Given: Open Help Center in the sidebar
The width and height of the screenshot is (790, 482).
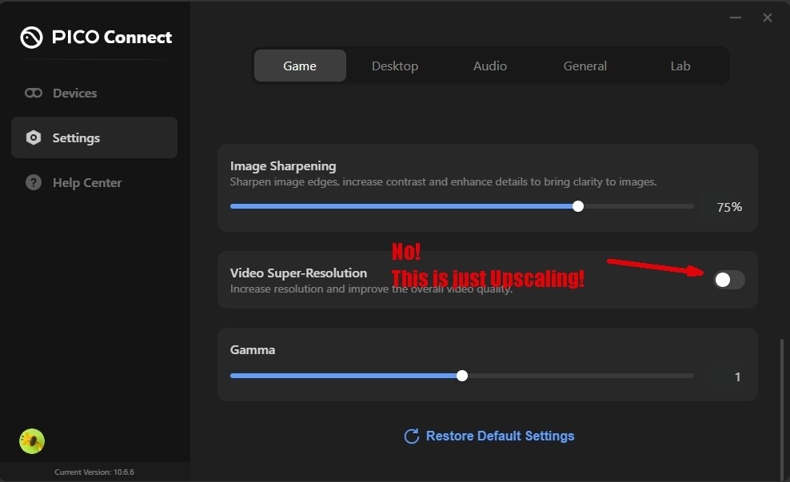Looking at the screenshot, I should pos(94,182).
